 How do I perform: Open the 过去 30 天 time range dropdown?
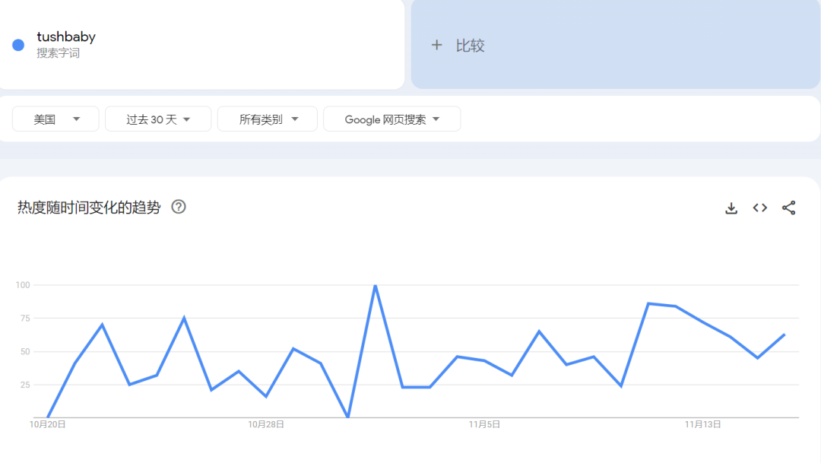(157, 119)
